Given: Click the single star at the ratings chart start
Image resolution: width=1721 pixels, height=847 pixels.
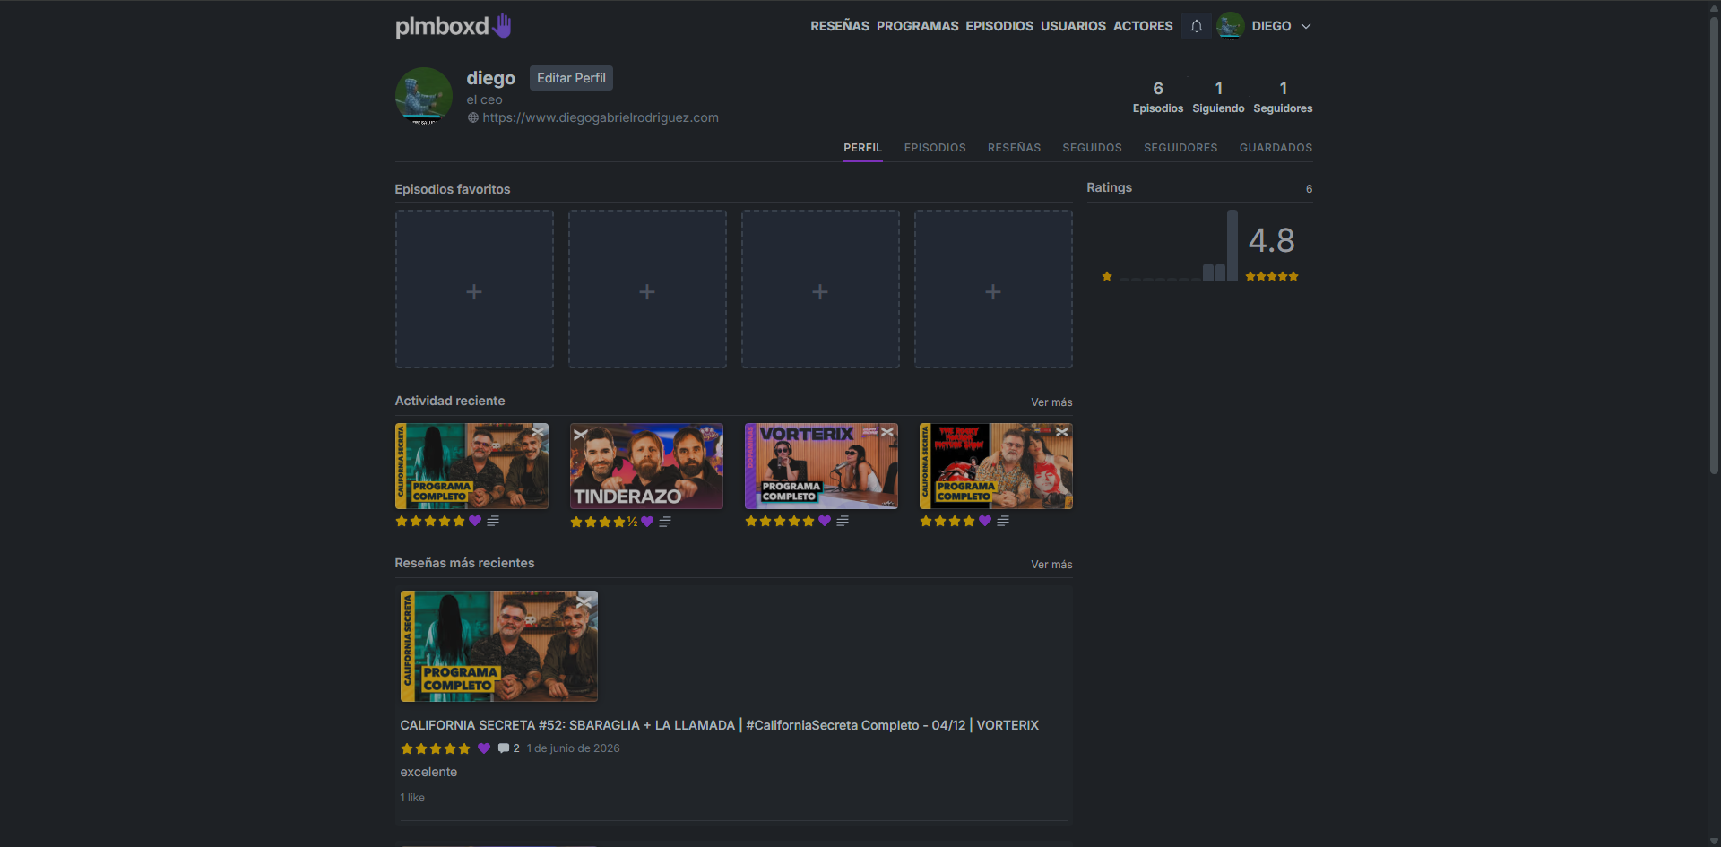Looking at the screenshot, I should [x=1107, y=276].
